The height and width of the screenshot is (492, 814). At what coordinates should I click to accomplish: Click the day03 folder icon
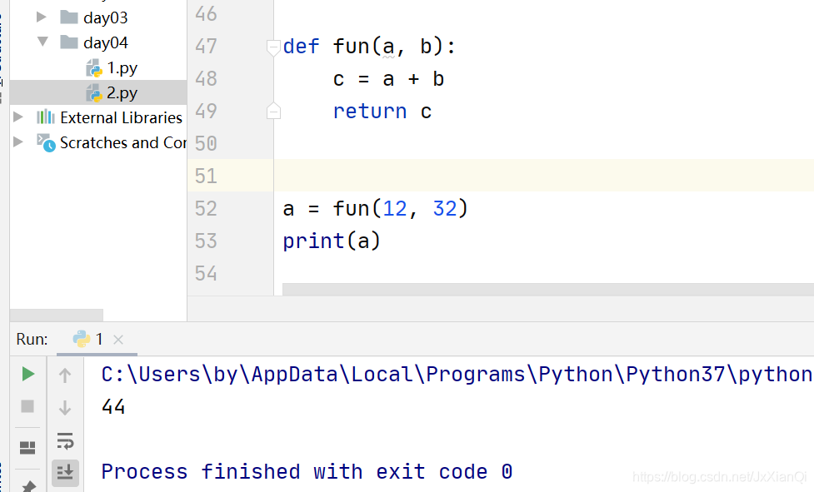(69, 17)
